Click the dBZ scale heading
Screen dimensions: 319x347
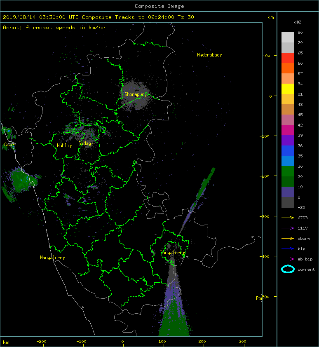(298, 22)
